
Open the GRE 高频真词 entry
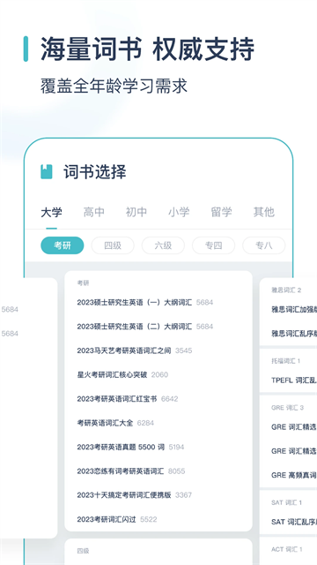294,475
